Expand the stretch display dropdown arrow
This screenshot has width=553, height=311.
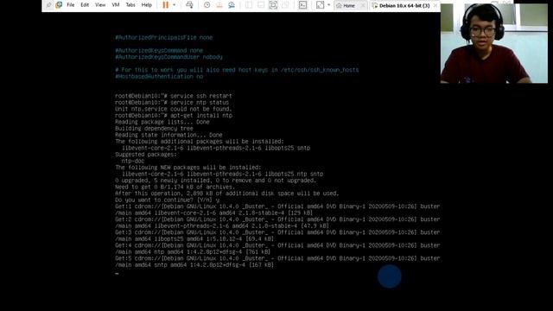(328, 5)
